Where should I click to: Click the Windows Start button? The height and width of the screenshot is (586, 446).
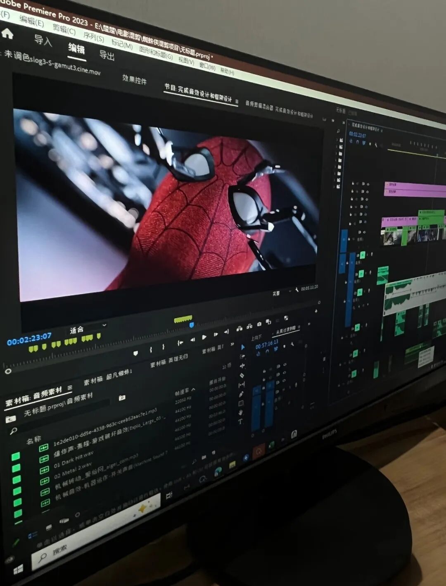point(18,570)
